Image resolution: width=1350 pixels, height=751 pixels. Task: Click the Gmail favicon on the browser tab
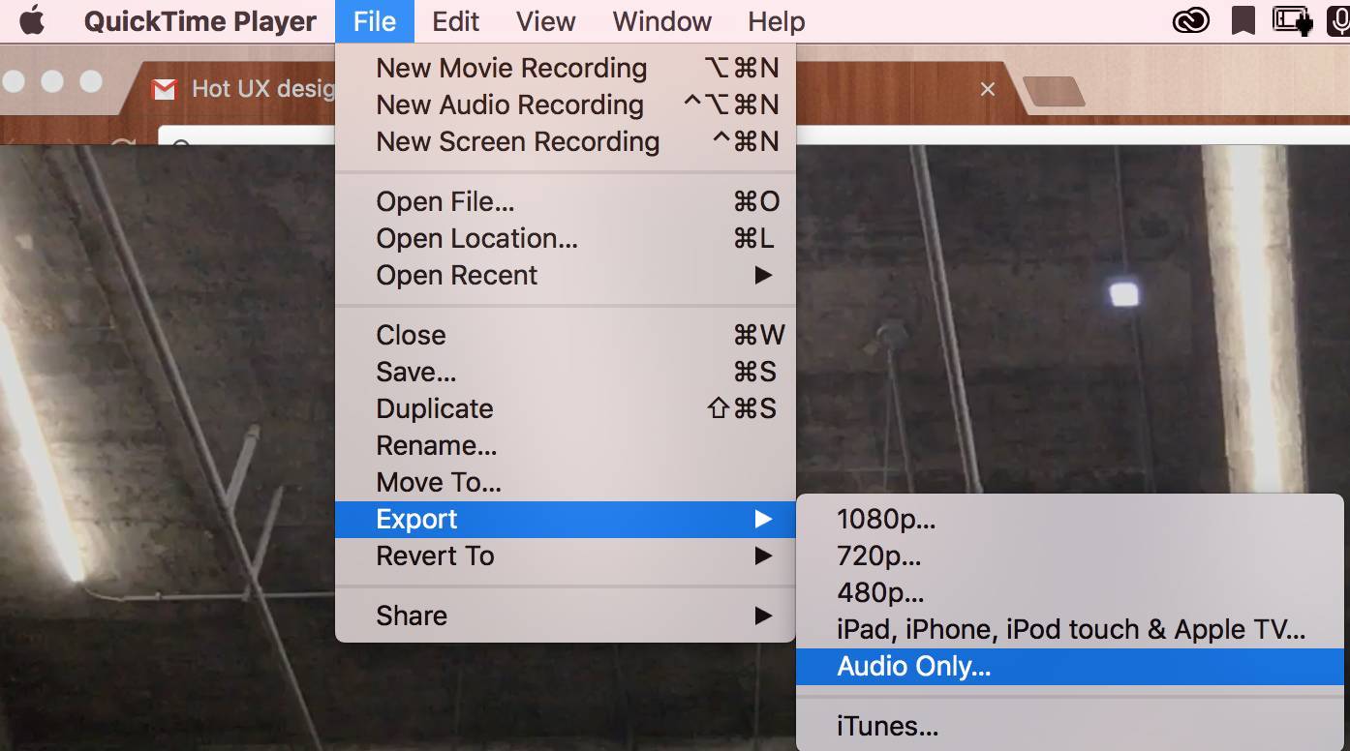(165, 90)
